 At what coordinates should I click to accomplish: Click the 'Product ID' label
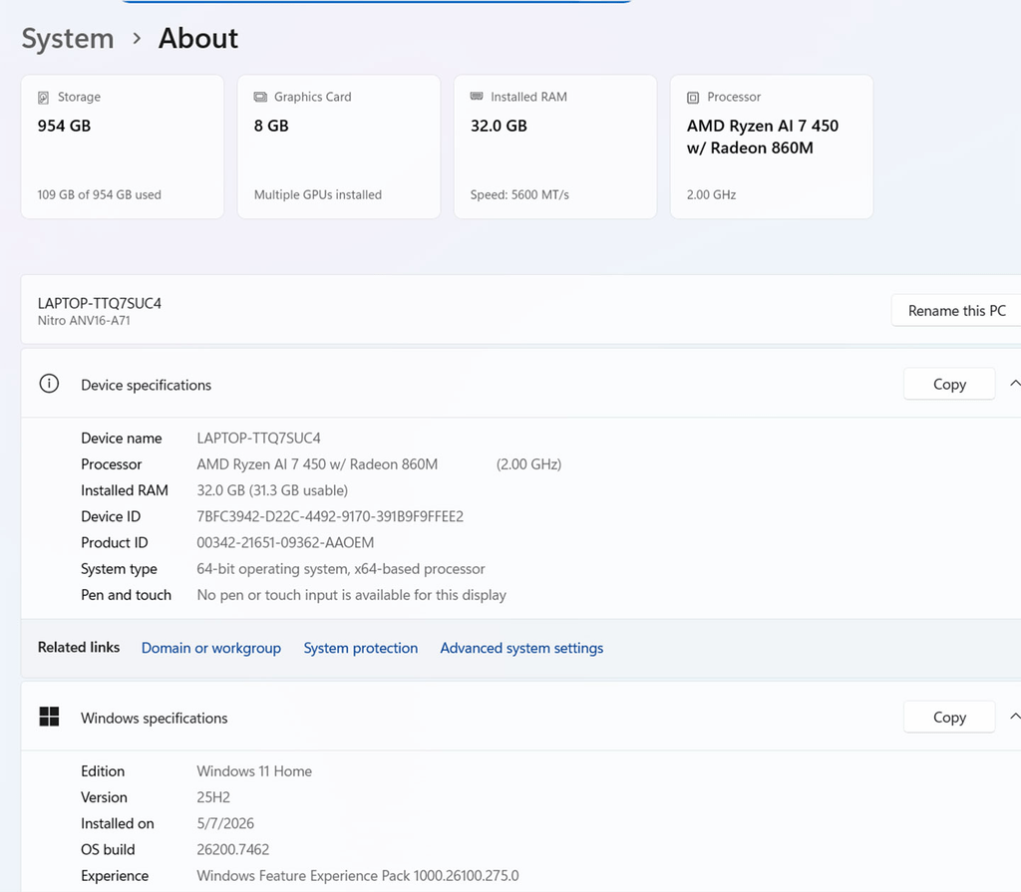click(114, 542)
